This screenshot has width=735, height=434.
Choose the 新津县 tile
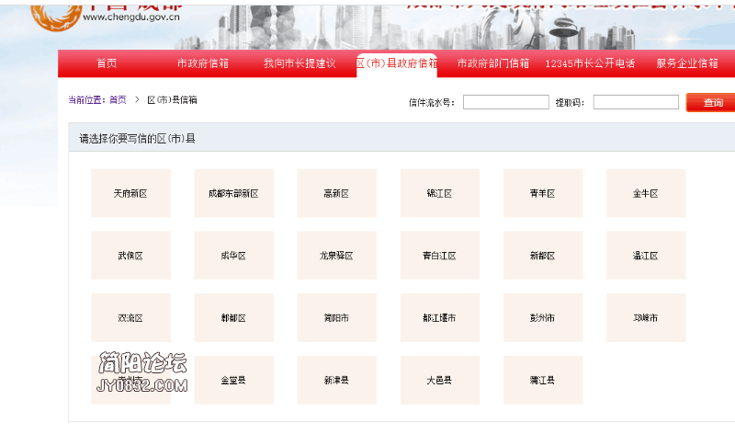coord(336,380)
